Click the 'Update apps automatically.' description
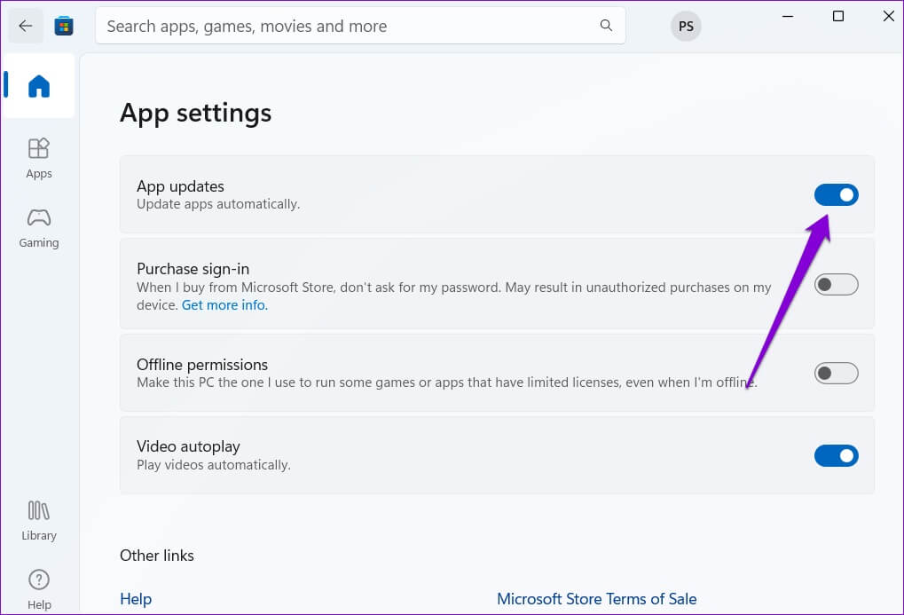Image resolution: width=904 pixels, height=615 pixels. tap(218, 204)
